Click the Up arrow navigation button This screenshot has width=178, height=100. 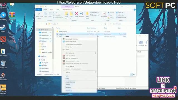[46, 24]
